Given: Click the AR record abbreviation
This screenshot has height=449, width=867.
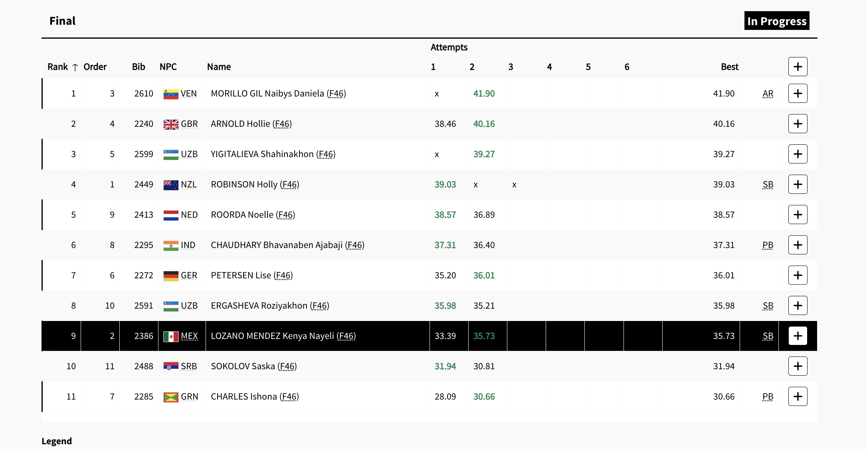Looking at the screenshot, I should 768,93.
